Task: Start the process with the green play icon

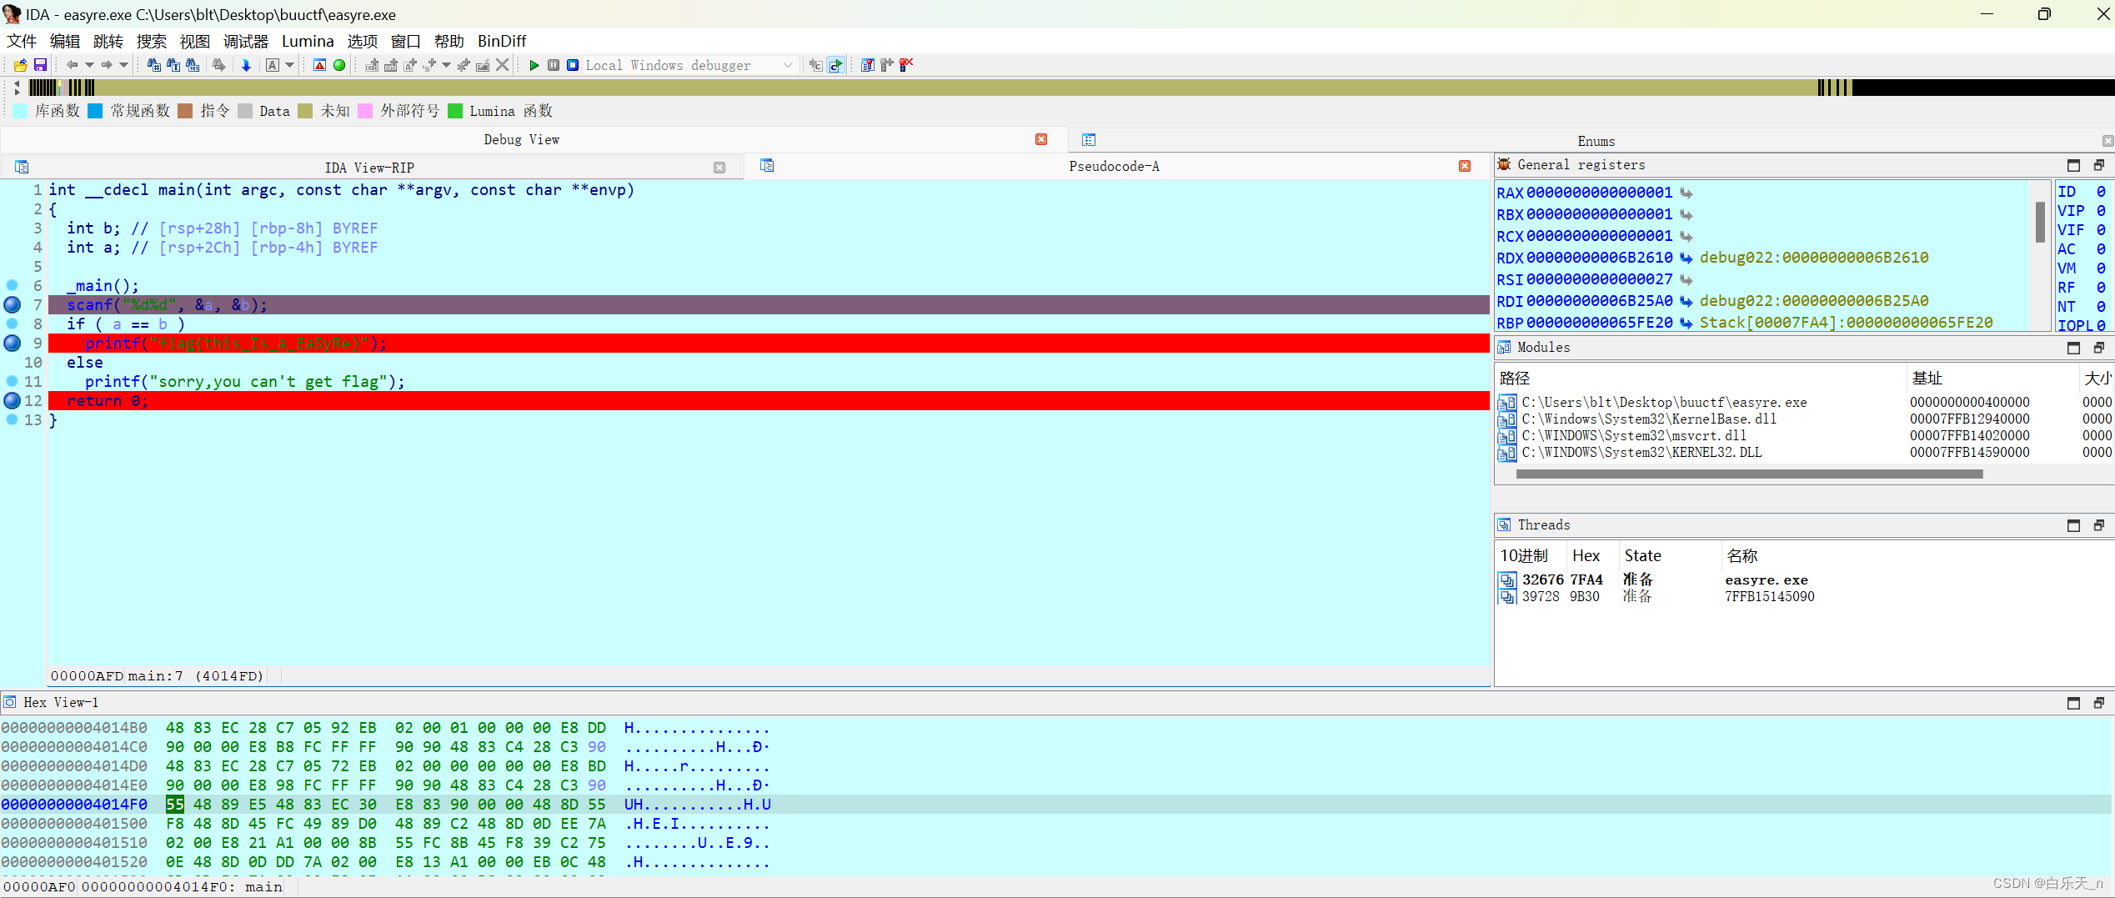Action: [534, 65]
